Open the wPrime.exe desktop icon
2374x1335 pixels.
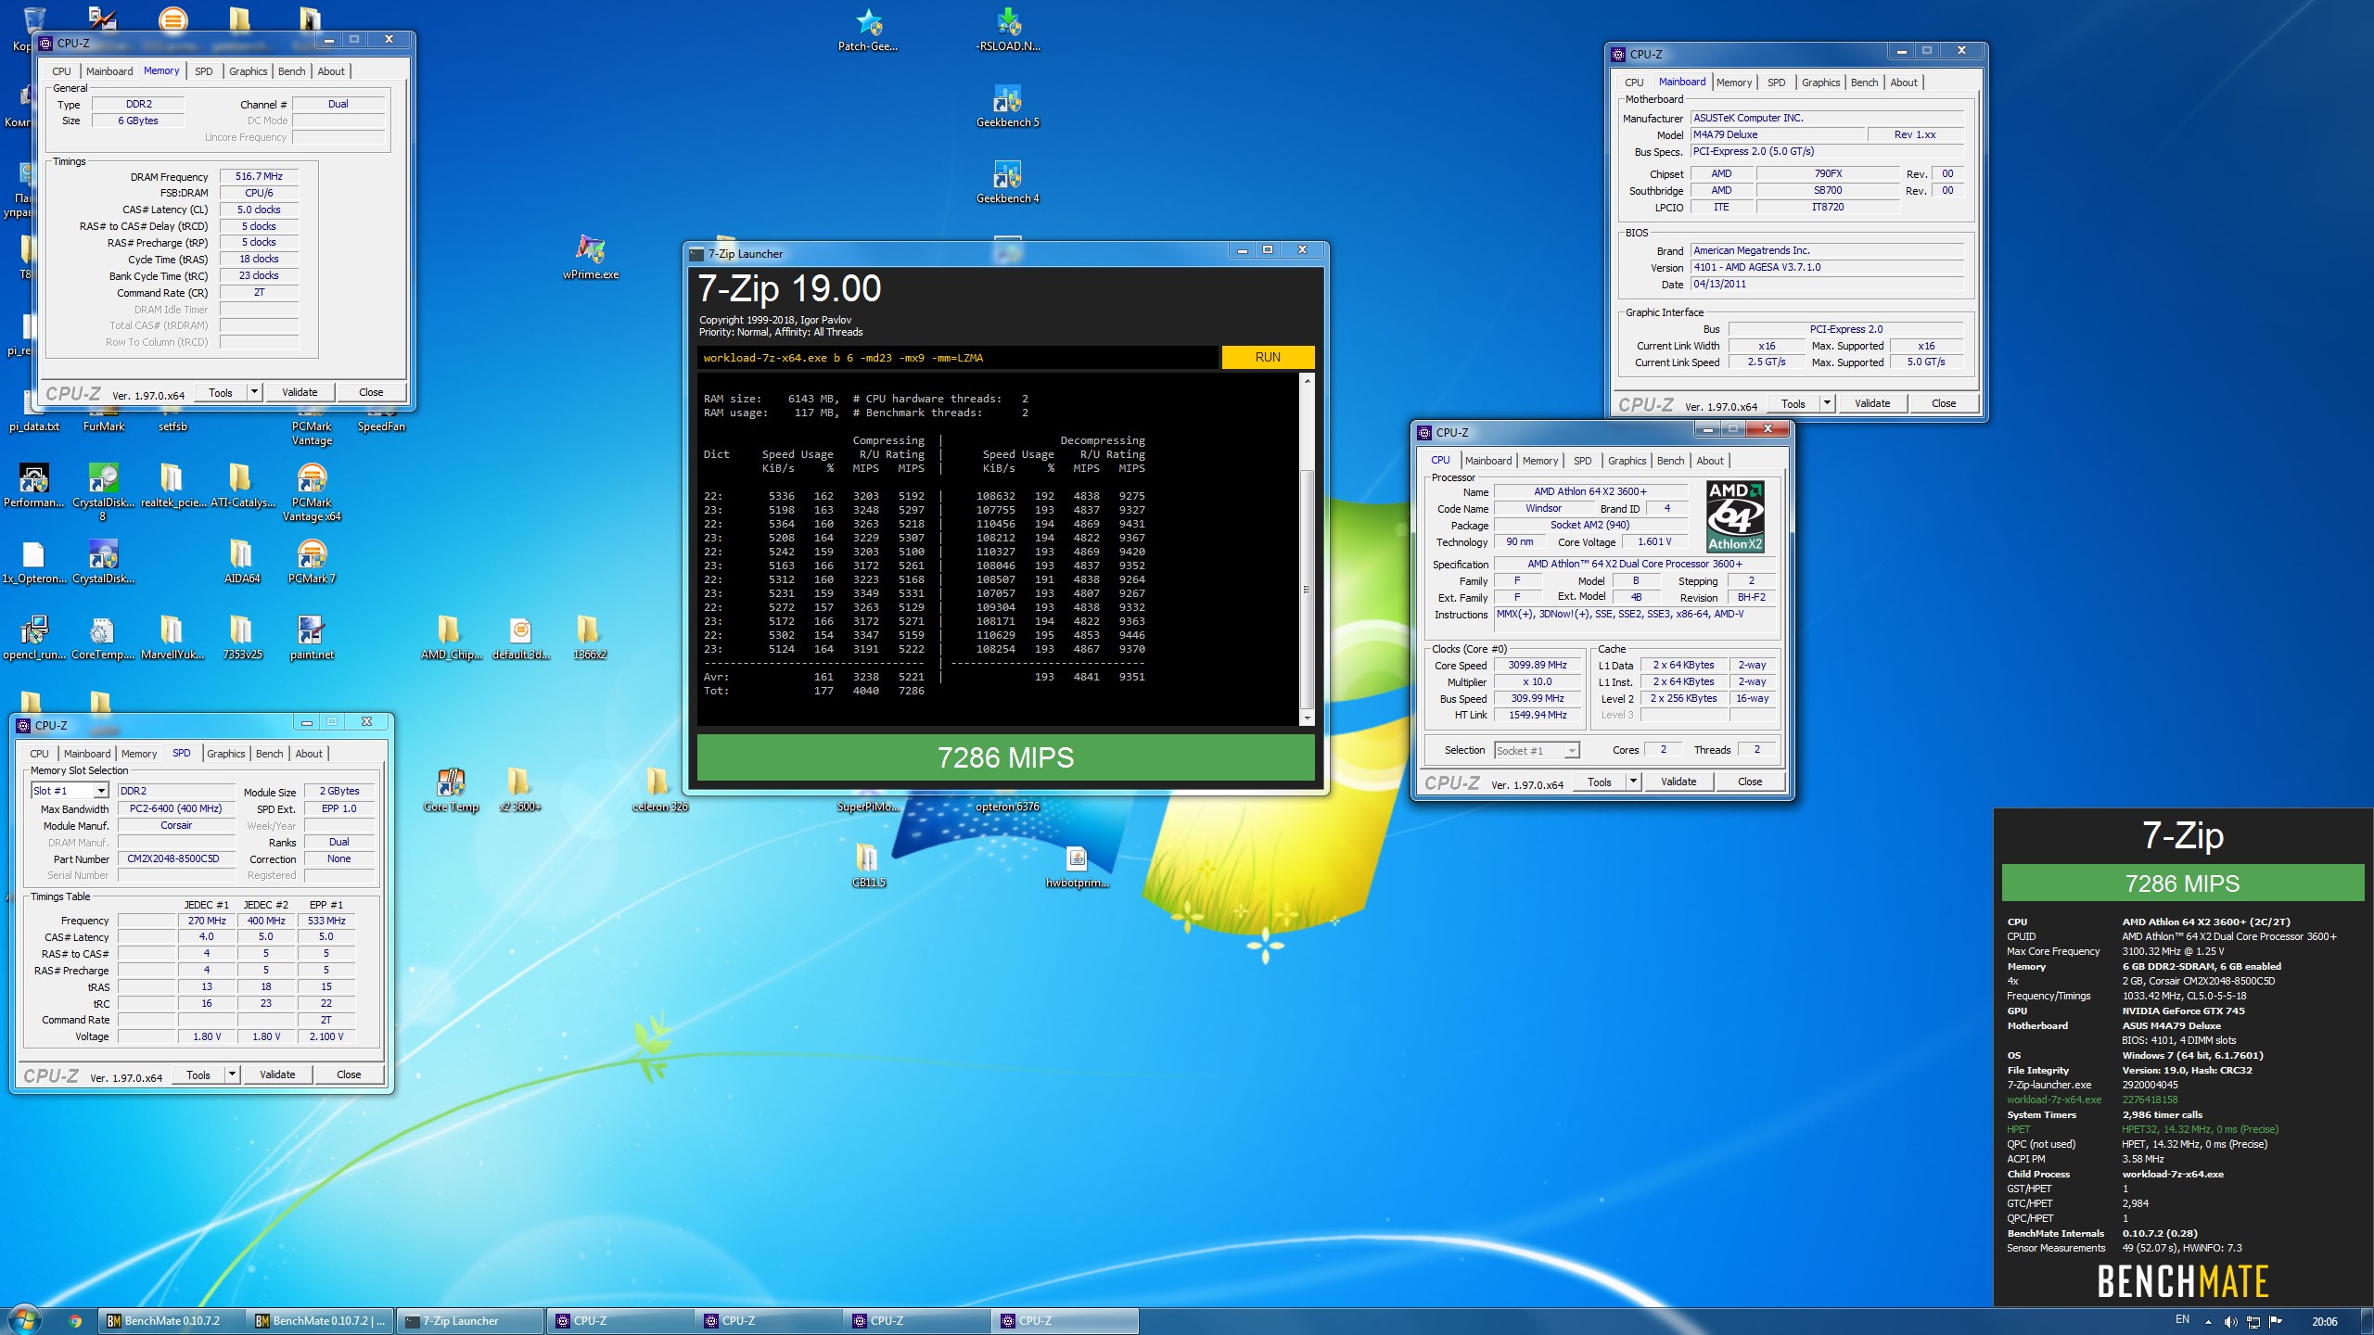(x=591, y=257)
